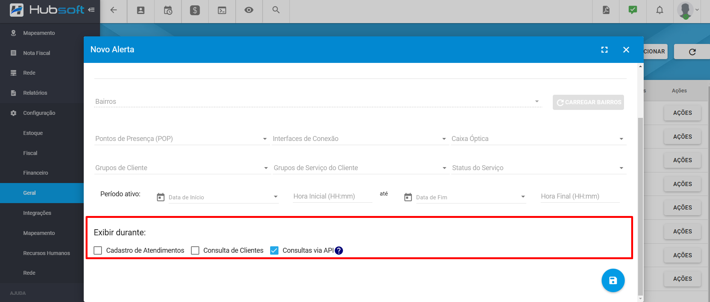Click the Ações column header
The width and height of the screenshot is (710, 302).
coord(679,91)
